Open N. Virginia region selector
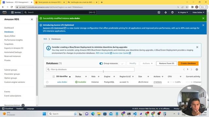This screenshot has height=117, width=209. (x=183, y=12)
